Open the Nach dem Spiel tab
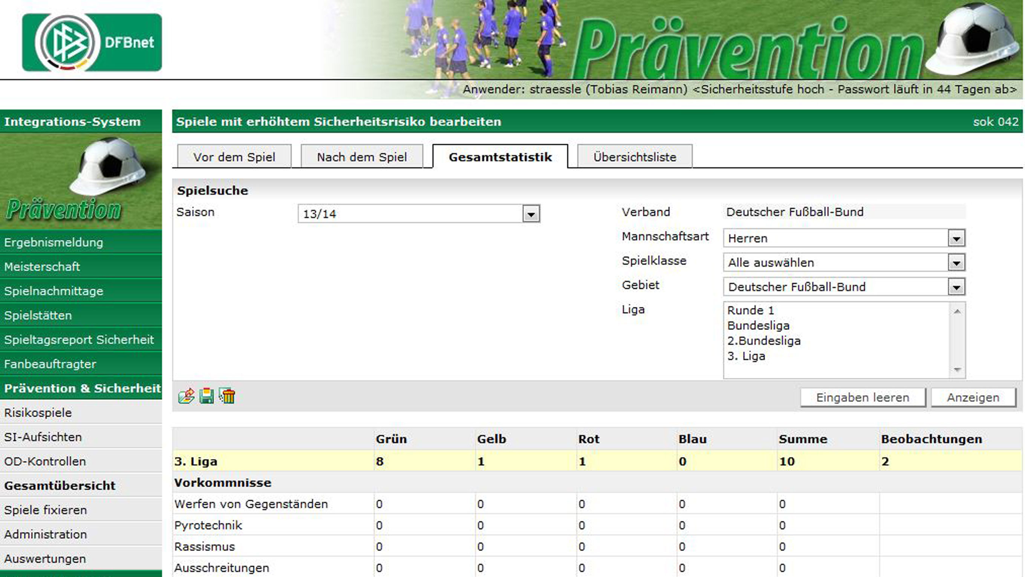The image size is (1025, 577). click(362, 157)
